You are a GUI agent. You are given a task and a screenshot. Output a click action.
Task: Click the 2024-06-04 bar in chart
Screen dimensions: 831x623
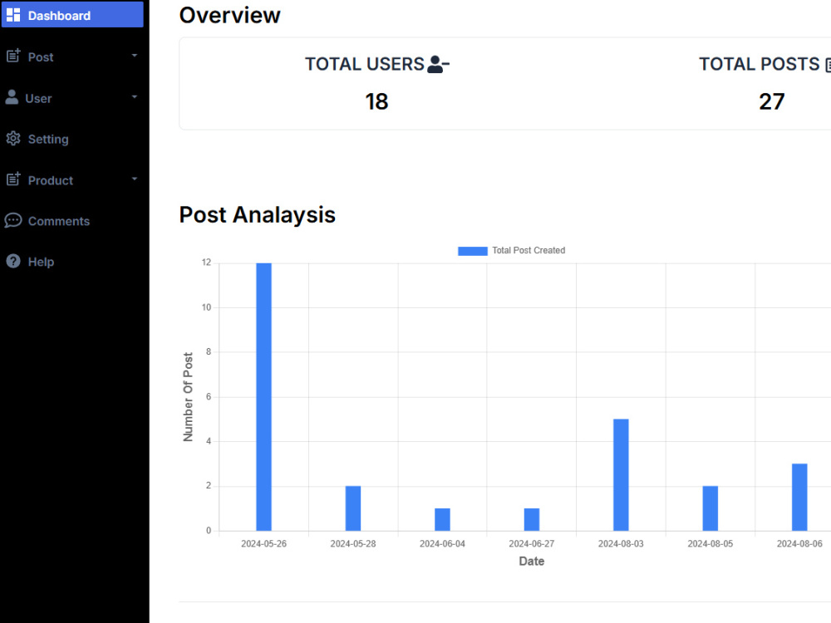pos(443,520)
